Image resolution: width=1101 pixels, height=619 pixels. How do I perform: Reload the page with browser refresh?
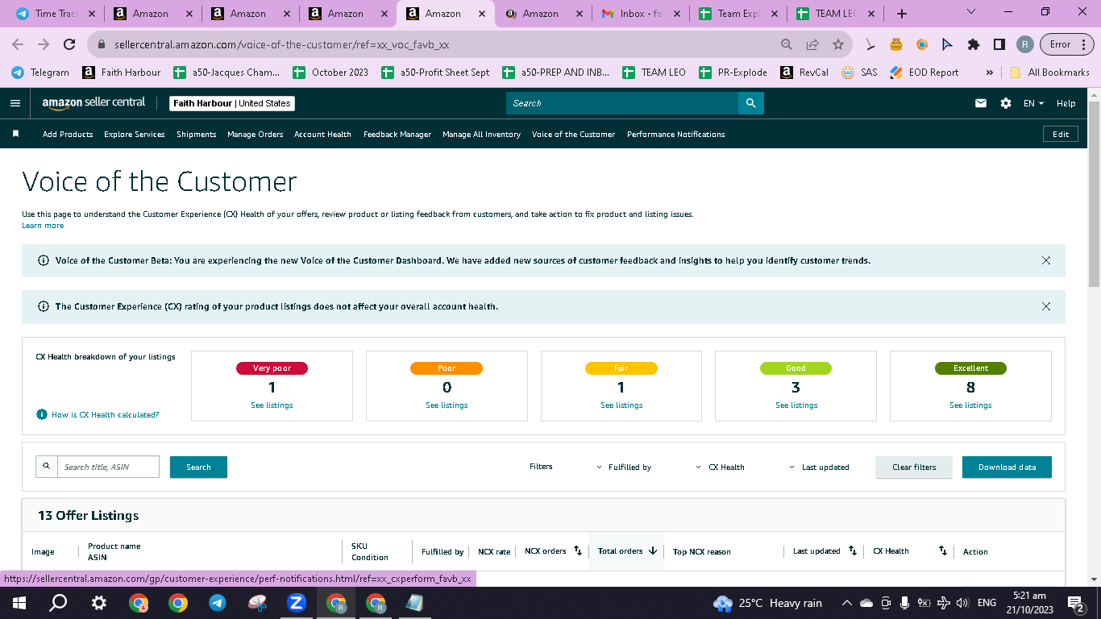69,44
